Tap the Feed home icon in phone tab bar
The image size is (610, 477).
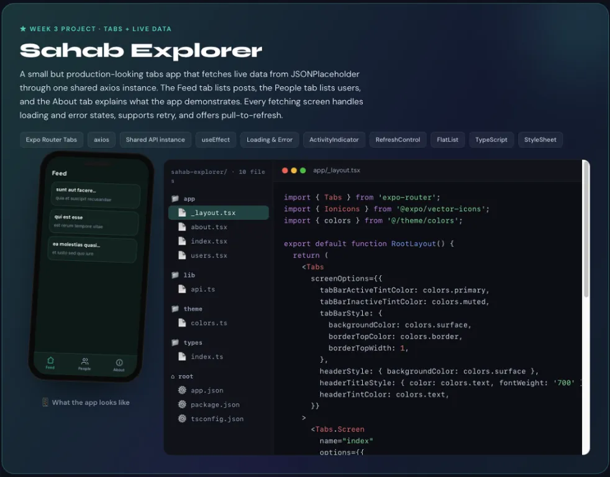click(x=50, y=360)
